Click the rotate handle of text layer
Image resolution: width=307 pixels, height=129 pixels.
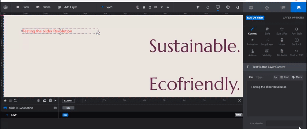98,34
